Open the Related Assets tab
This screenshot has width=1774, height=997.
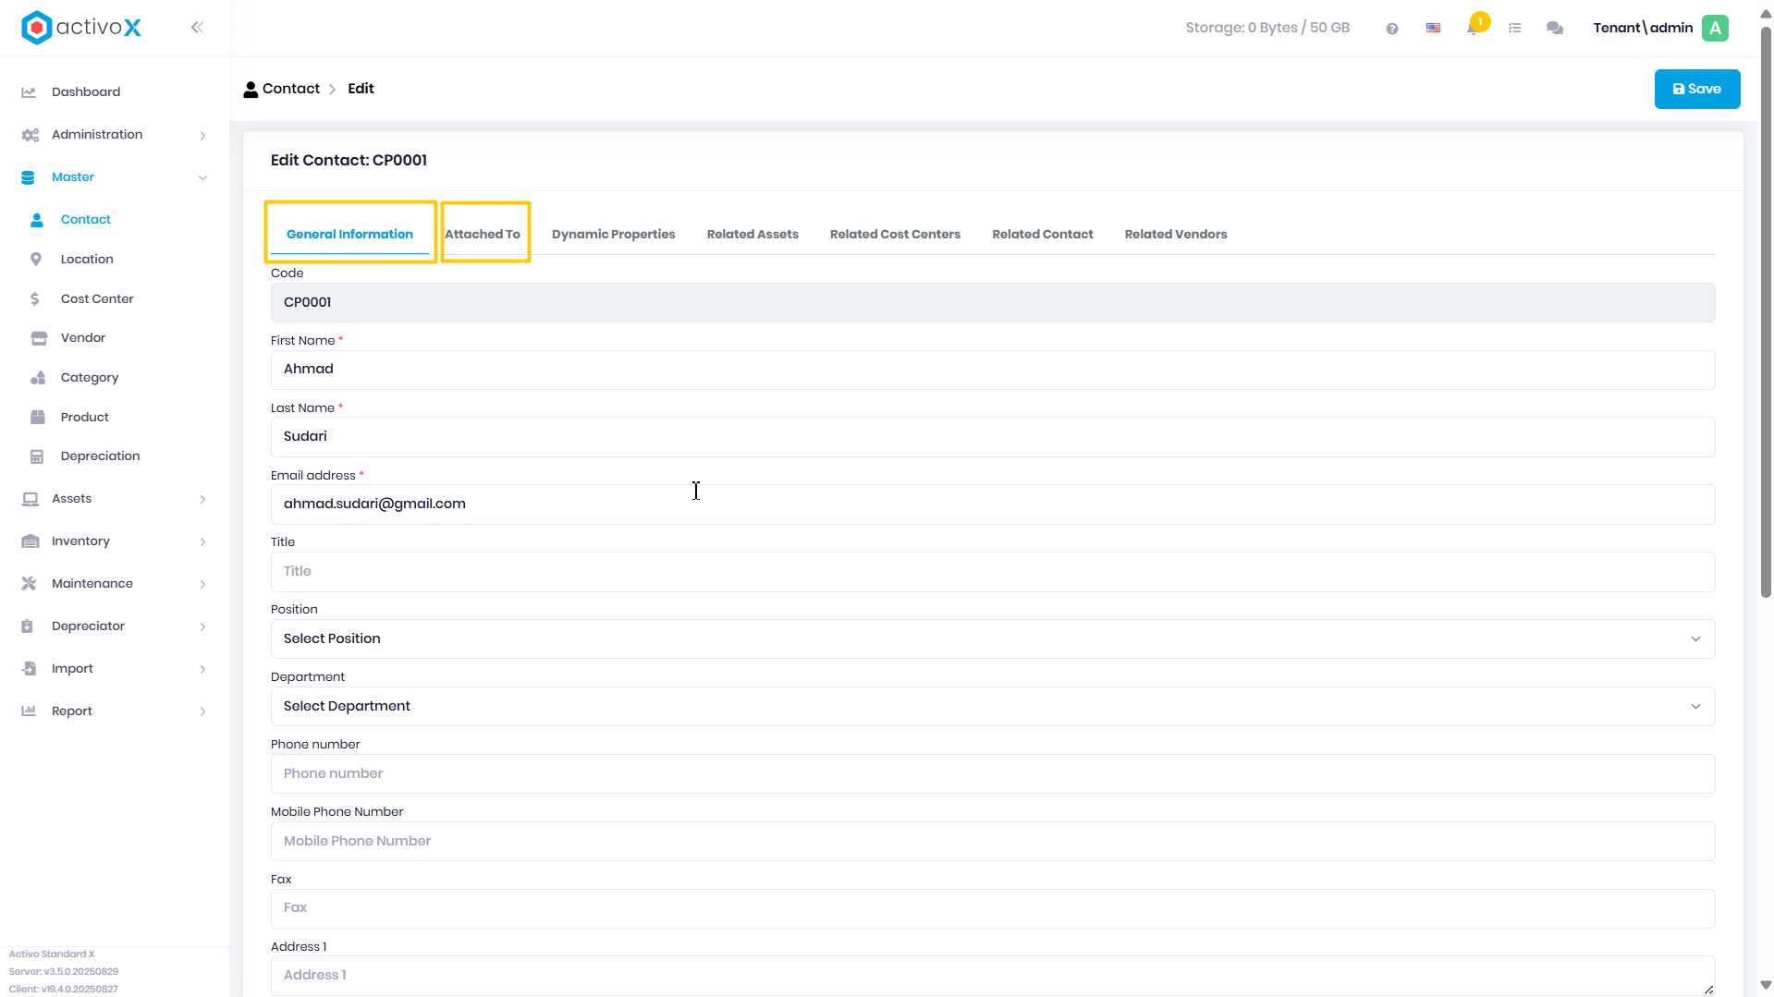752,235
